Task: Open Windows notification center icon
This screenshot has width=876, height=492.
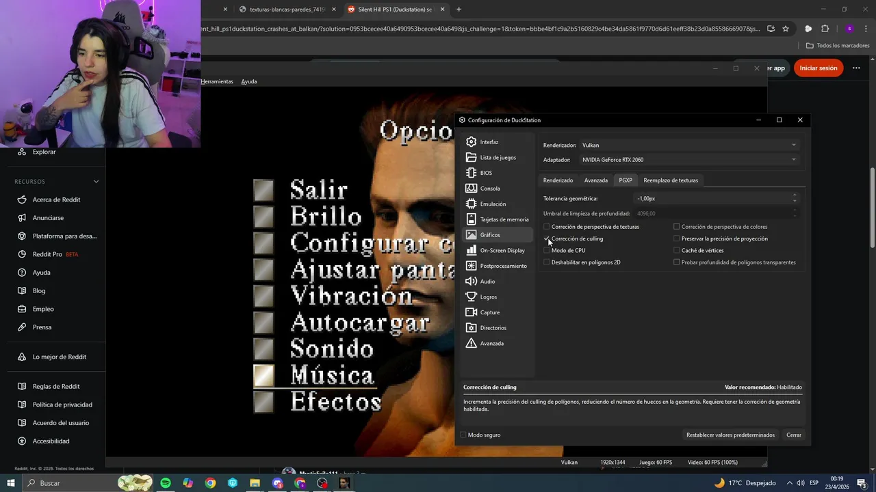Action: point(862,483)
